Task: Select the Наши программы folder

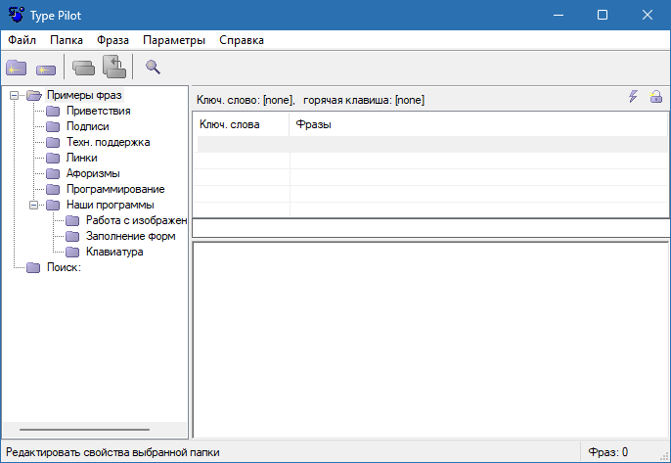Action: (x=110, y=205)
